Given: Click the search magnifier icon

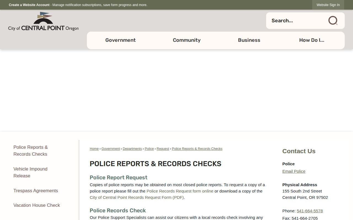Looking at the screenshot, I should [x=333, y=21].
